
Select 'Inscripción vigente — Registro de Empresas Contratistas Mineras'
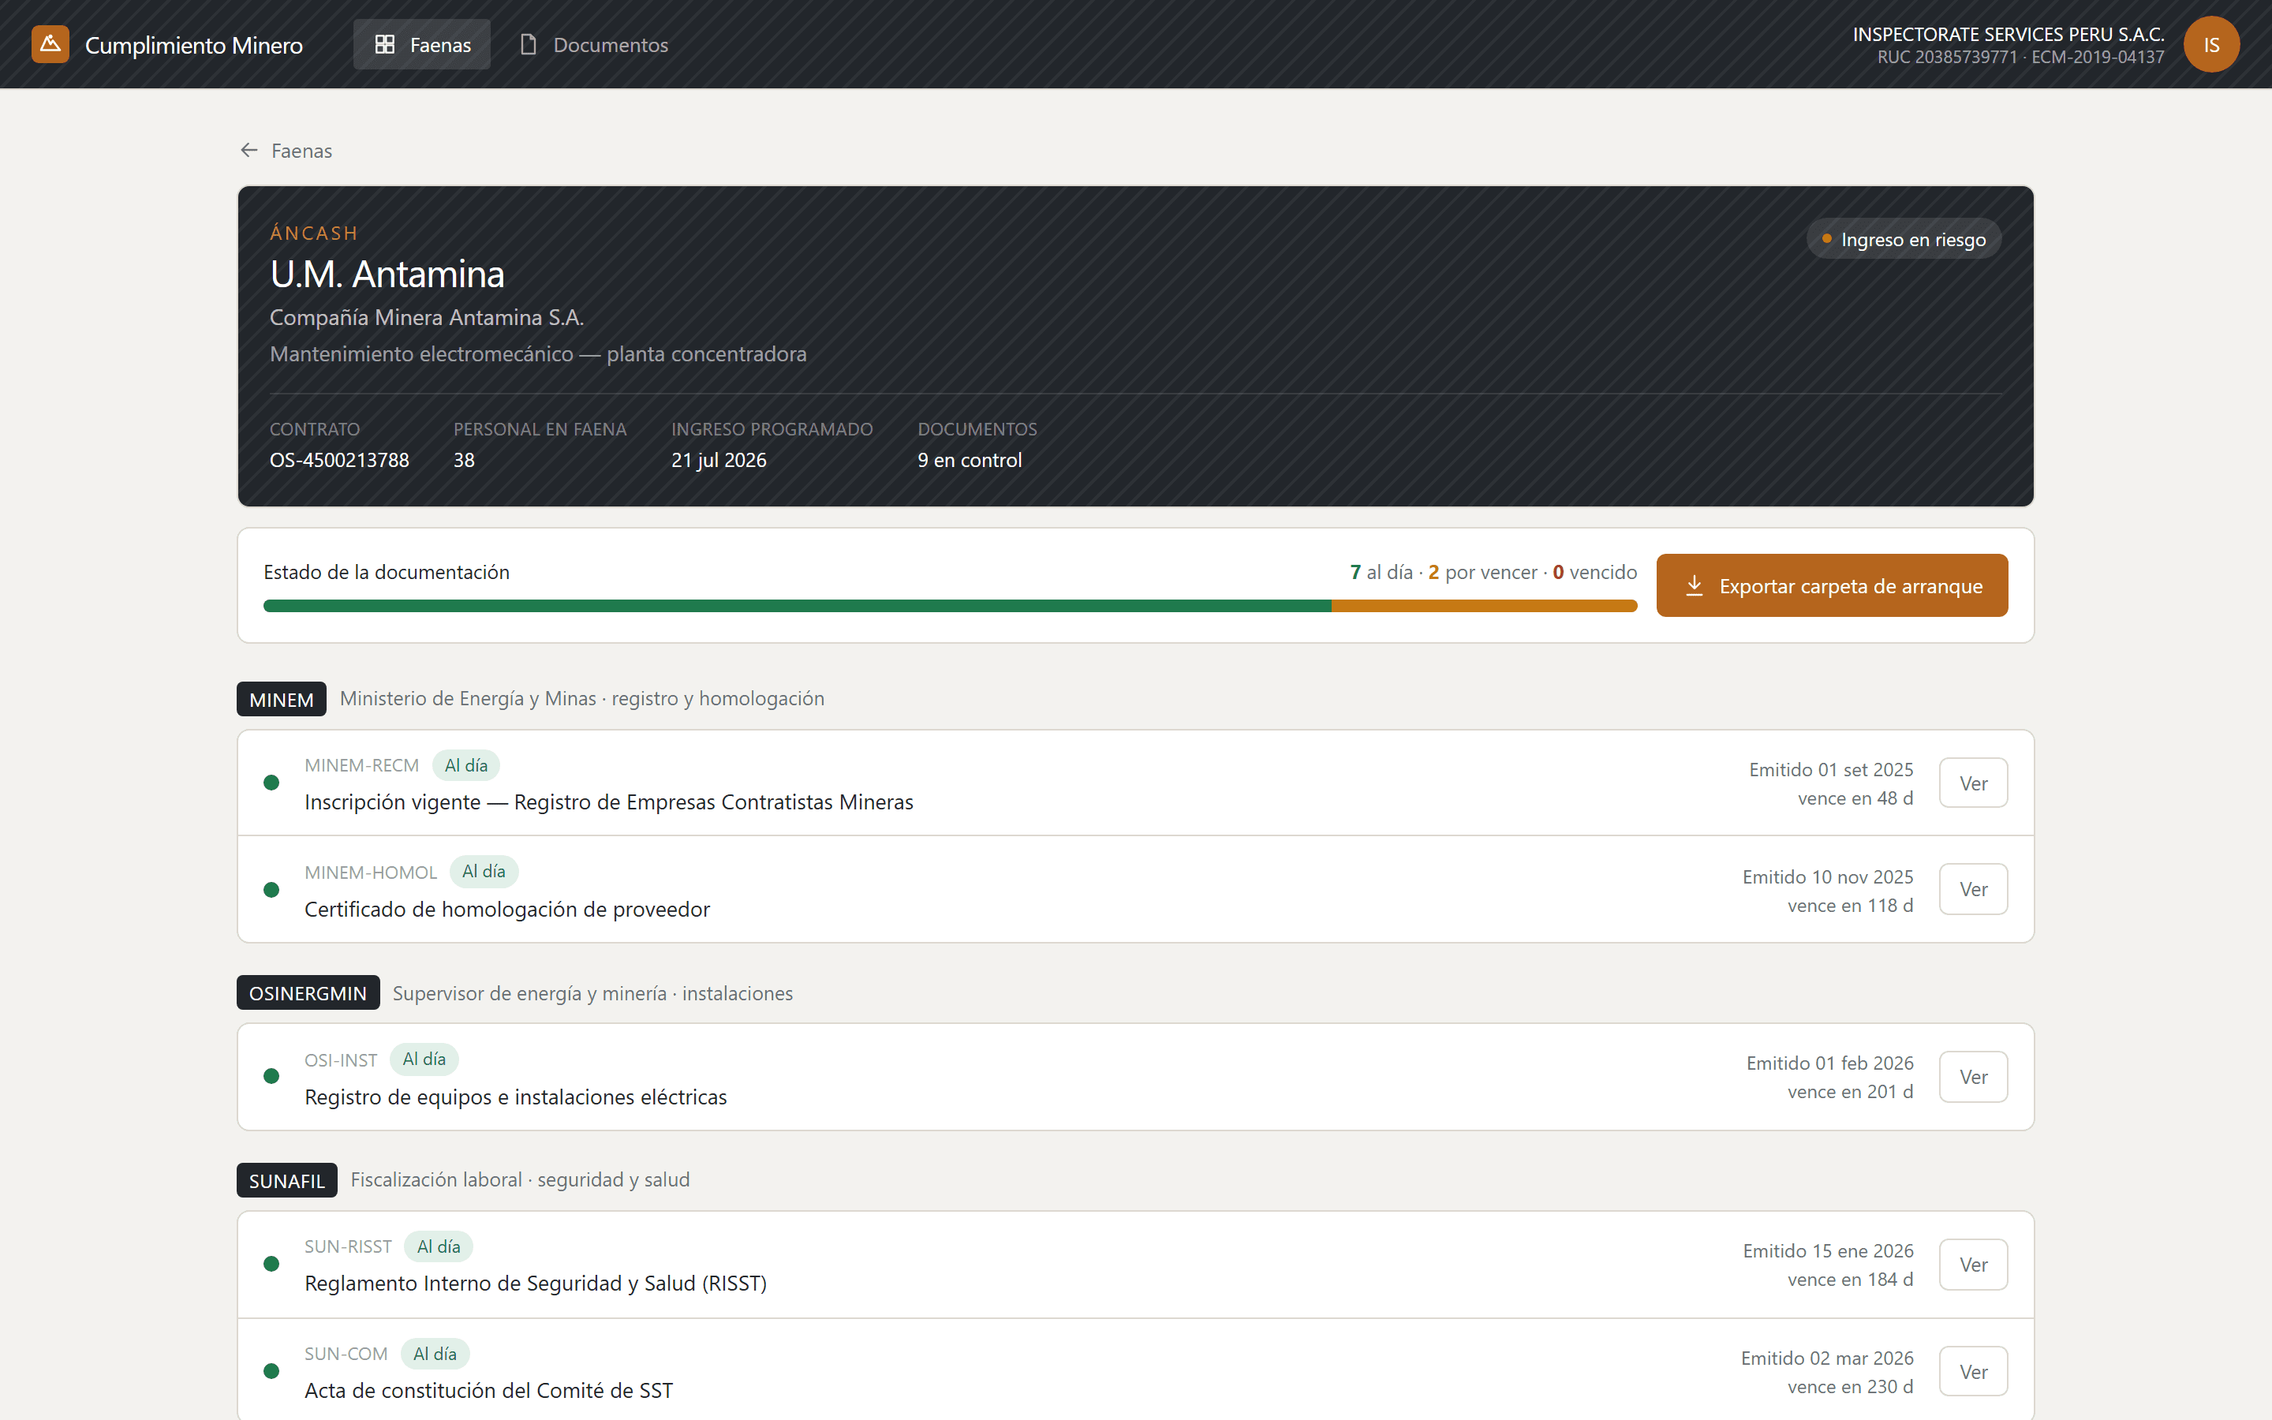point(608,802)
